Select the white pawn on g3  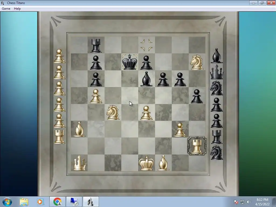coord(180,130)
